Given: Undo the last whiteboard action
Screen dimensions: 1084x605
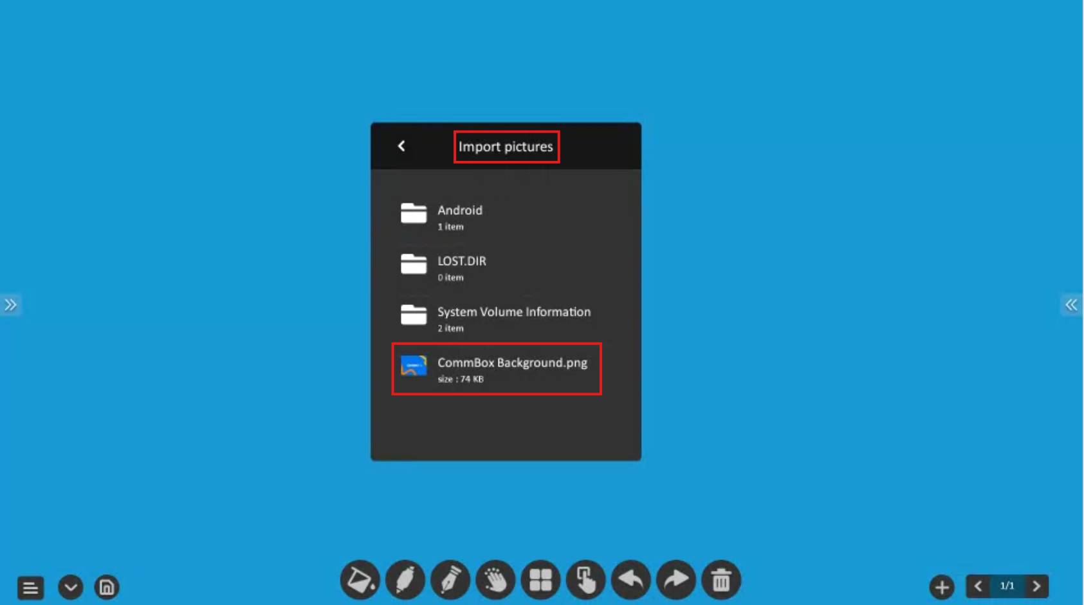Looking at the screenshot, I should (x=630, y=580).
